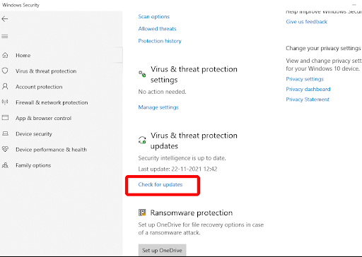Click the Home house icon
This screenshot has width=362, height=257.
(5, 55)
